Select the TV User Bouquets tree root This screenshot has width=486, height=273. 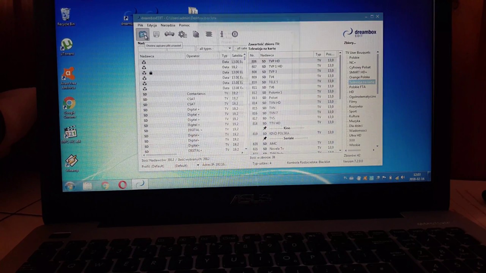tap(358, 53)
